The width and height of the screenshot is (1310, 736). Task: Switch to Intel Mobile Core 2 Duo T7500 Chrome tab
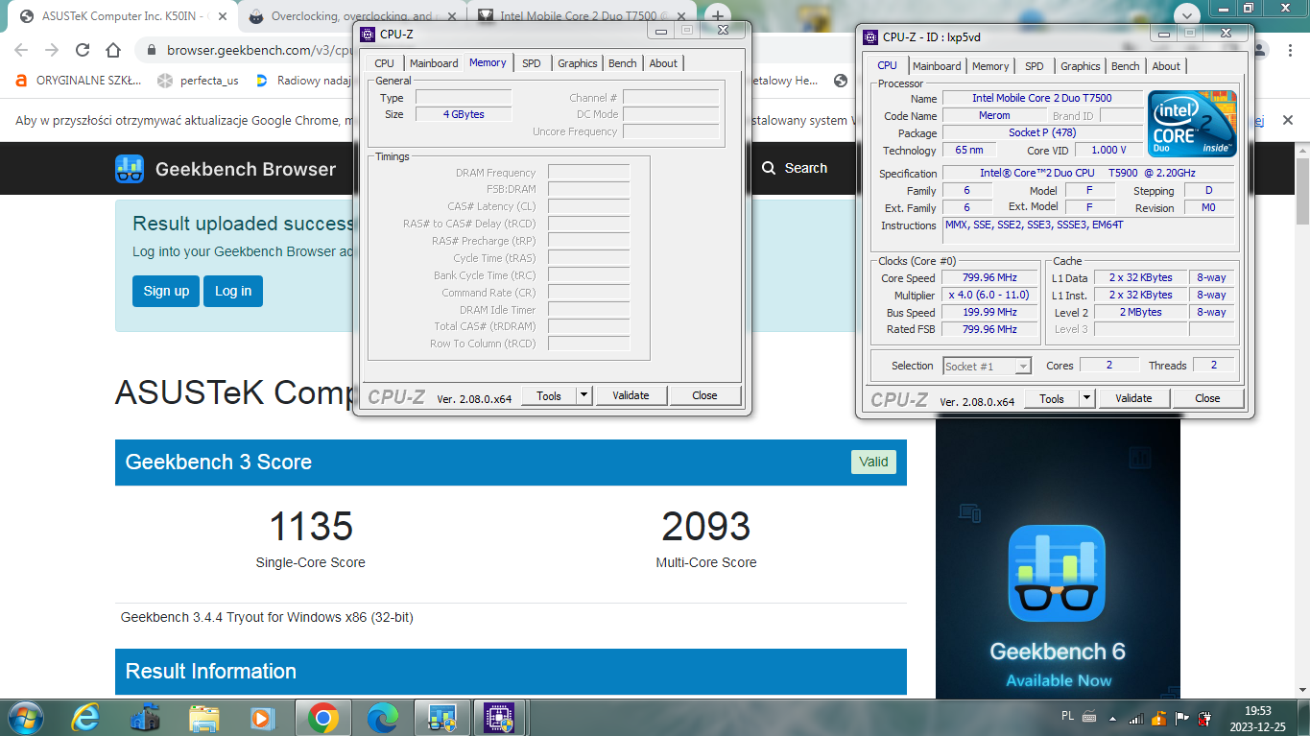coord(582,15)
